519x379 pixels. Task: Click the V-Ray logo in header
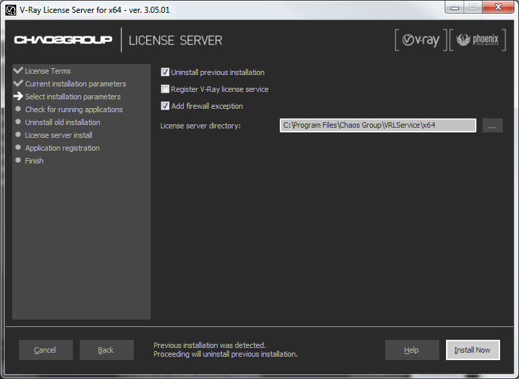pos(421,40)
